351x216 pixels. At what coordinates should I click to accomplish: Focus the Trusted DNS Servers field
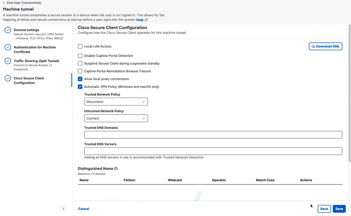click(213, 151)
